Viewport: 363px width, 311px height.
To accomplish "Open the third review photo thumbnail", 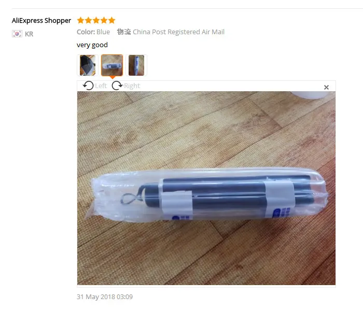I will pyautogui.click(x=136, y=65).
